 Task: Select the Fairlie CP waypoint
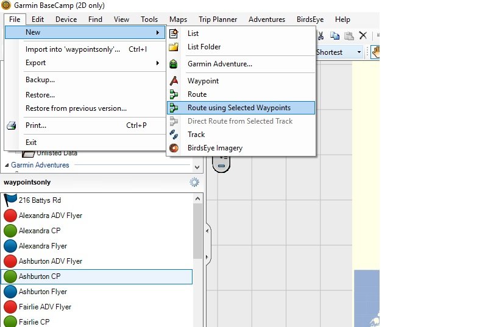[x=34, y=322]
